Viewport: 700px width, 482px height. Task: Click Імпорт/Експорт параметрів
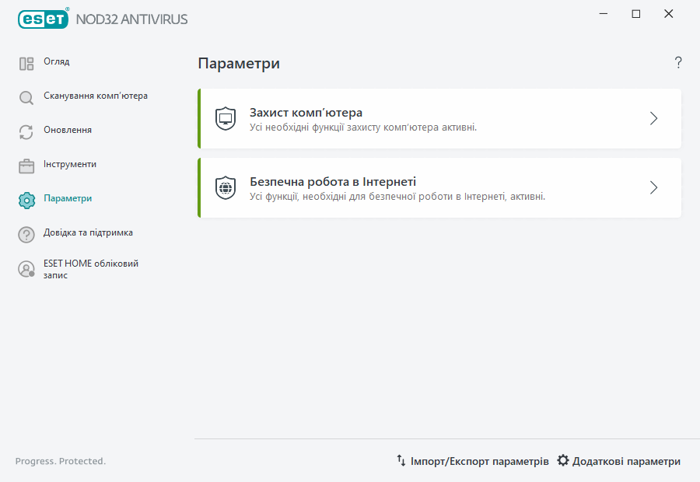pos(478,460)
